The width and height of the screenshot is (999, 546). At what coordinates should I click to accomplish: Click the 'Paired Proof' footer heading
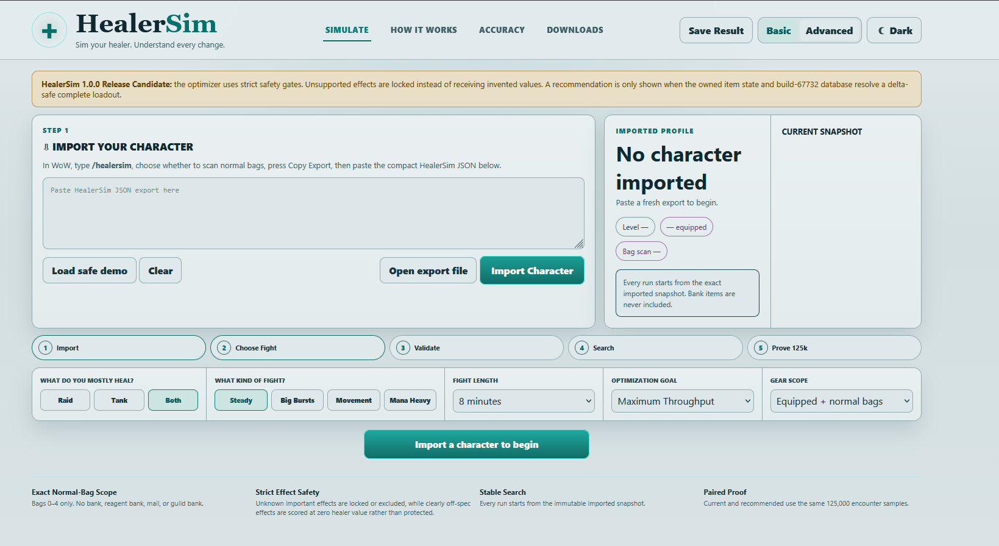725,492
